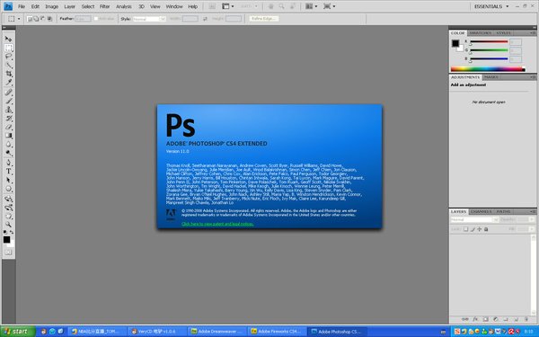
Task: Select the Gradient tool
Action: [x=9, y=136]
